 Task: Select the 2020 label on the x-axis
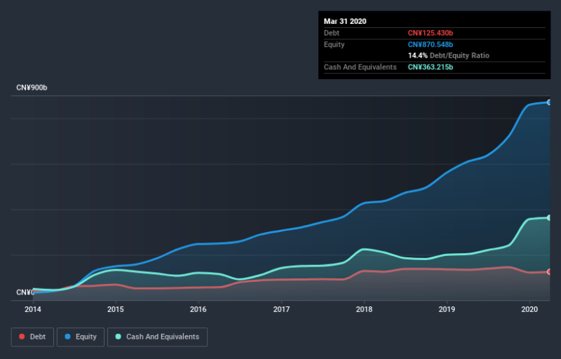[x=529, y=309]
